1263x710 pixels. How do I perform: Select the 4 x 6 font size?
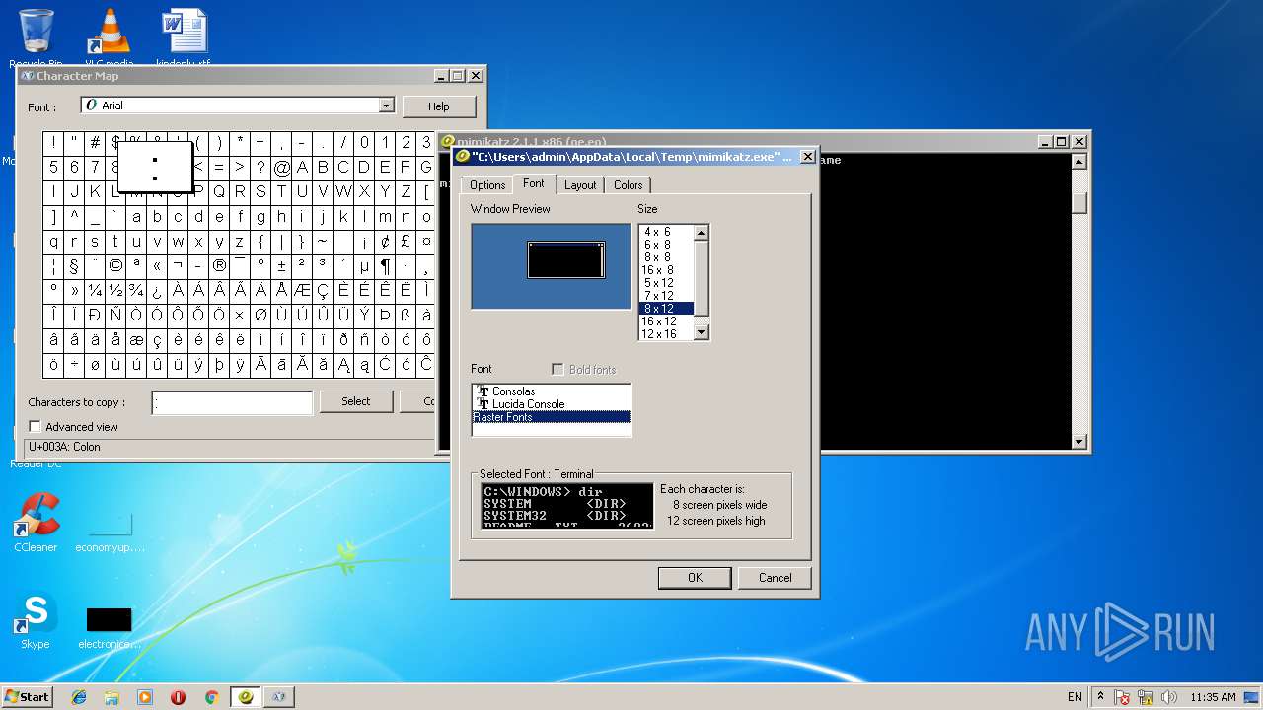(666, 232)
